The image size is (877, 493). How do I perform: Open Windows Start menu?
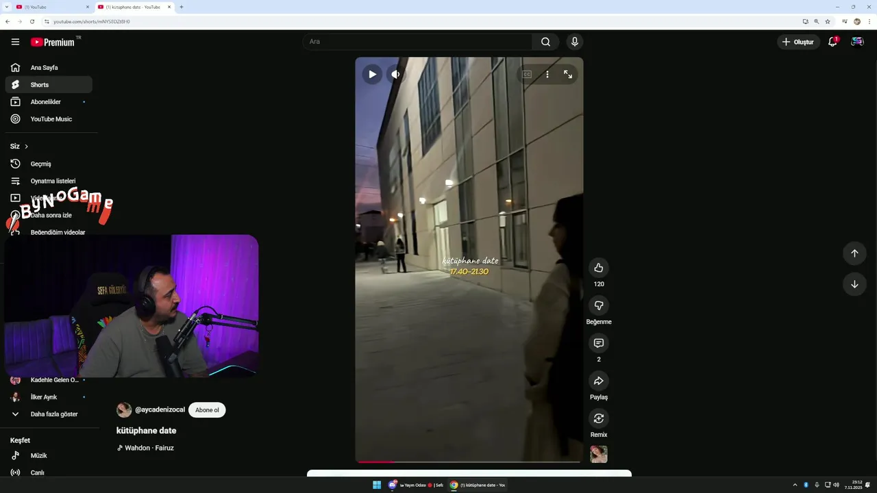tap(377, 485)
